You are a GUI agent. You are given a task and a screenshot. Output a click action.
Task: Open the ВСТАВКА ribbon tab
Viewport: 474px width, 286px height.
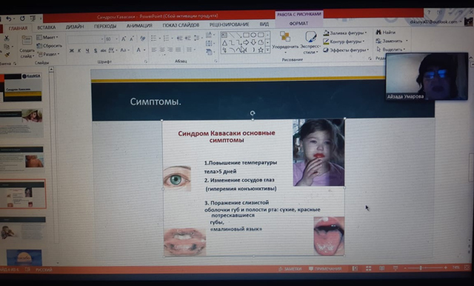pyautogui.click(x=46, y=27)
